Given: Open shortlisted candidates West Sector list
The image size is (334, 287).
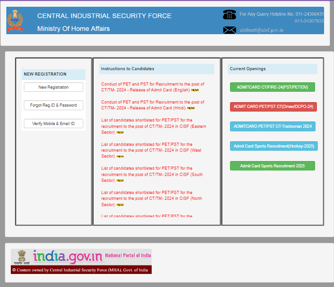Looking at the screenshot, I should pyautogui.click(x=151, y=150).
